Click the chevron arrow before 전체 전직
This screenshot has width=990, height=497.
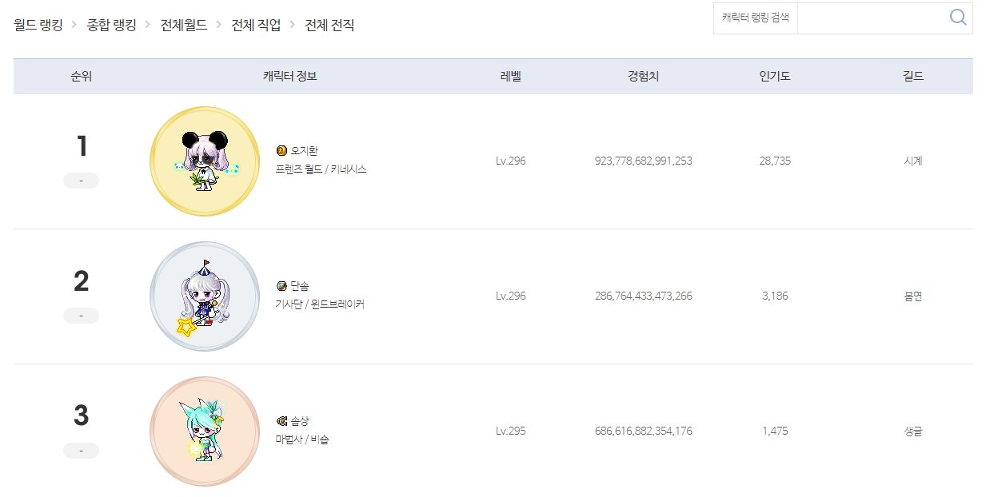click(293, 25)
